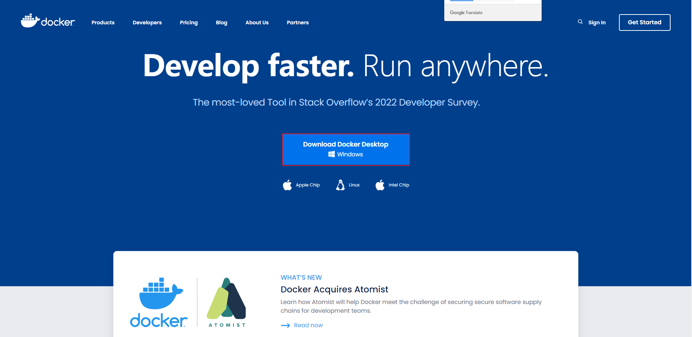Viewport: 692px width, 337px height.
Task: Open the Blog link in navigation
Action: [x=222, y=22]
